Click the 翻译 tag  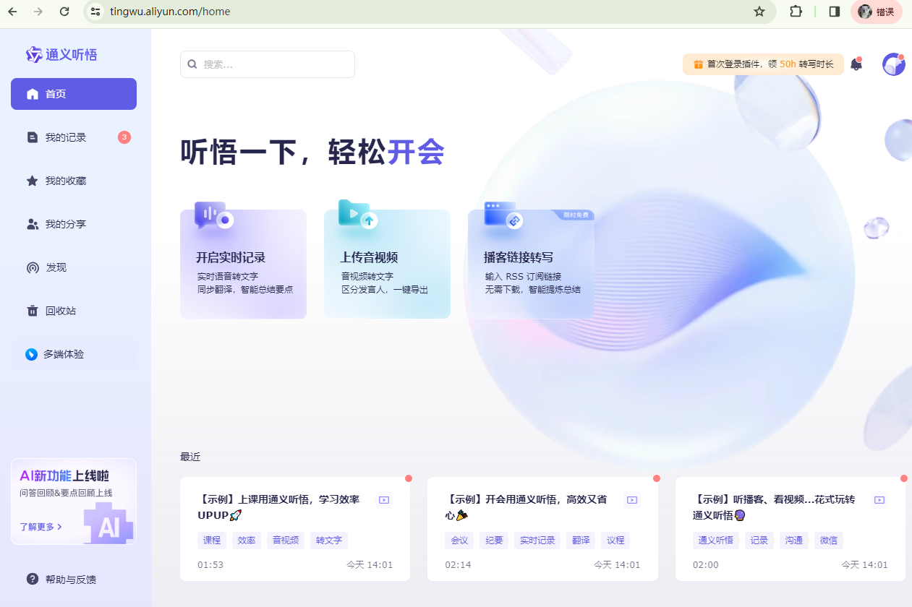(581, 540)
